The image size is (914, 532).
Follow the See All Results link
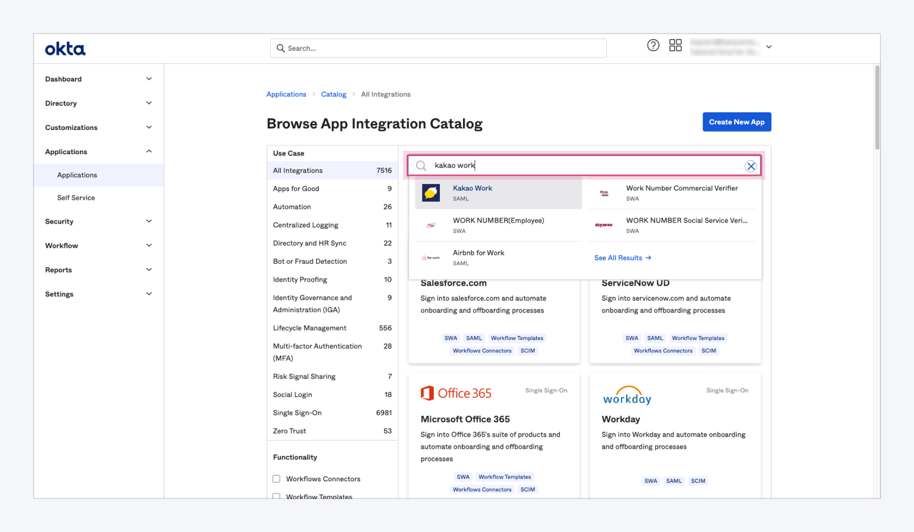pos(623,258)
